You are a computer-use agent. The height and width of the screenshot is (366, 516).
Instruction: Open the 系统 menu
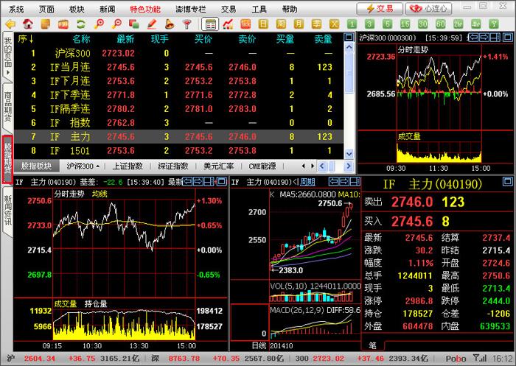tap(16, 10)
